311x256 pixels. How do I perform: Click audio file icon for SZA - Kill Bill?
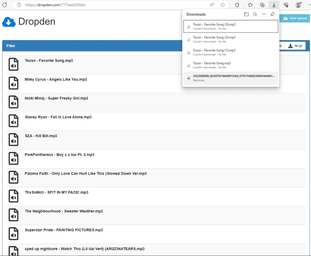14,140
